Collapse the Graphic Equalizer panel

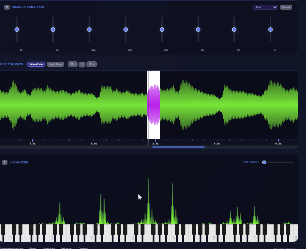point(7,7)
